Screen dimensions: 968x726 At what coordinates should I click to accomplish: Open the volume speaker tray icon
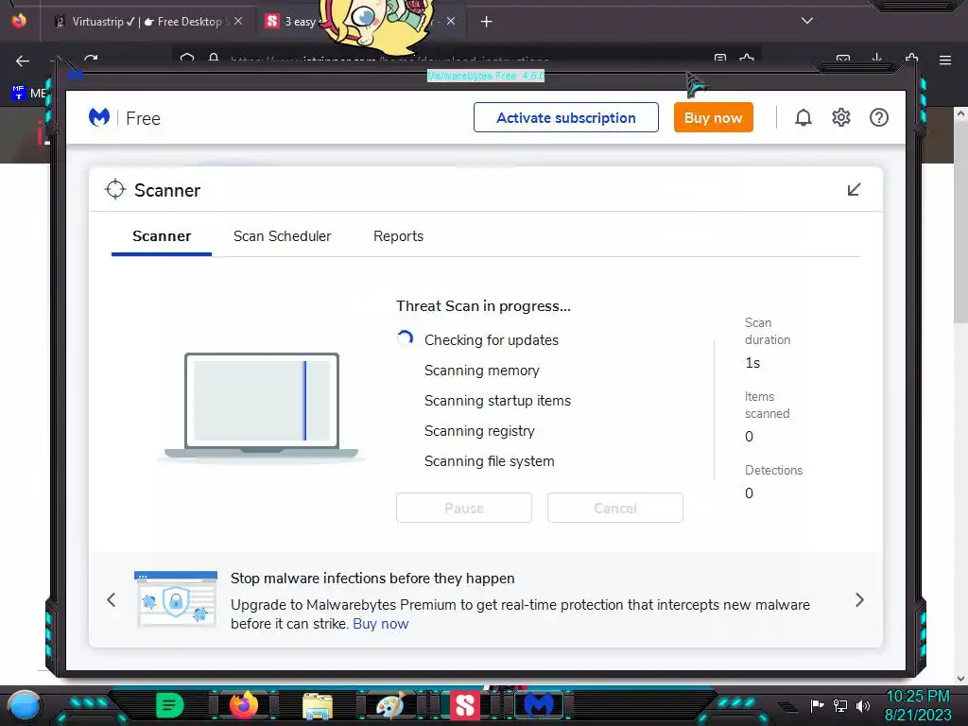click(863, 705)
